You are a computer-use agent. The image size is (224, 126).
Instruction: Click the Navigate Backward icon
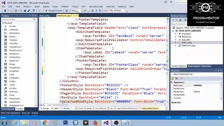pyautogui.click(x=5, y=11)
